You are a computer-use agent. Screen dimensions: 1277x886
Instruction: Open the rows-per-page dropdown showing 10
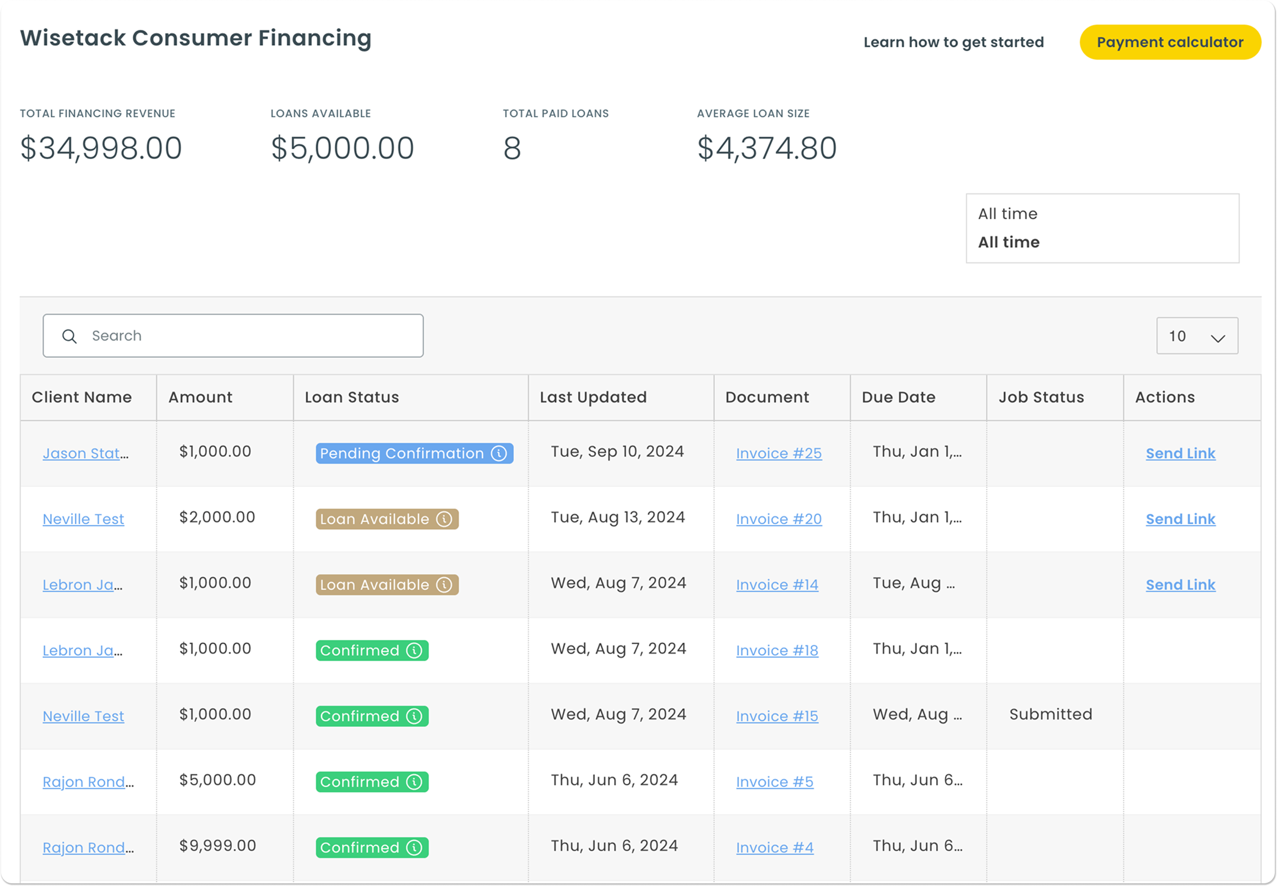tap(1197, 336)
